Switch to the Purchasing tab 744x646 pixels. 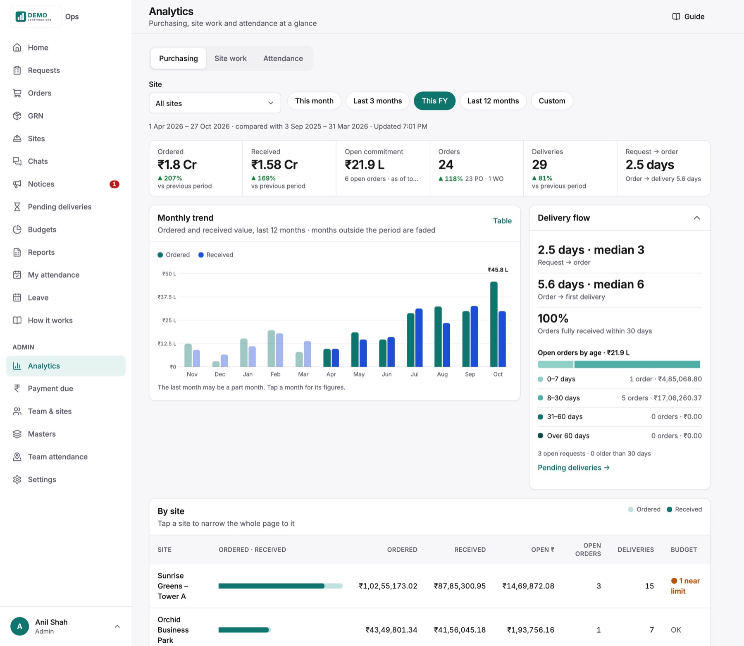tap(179, 58)
